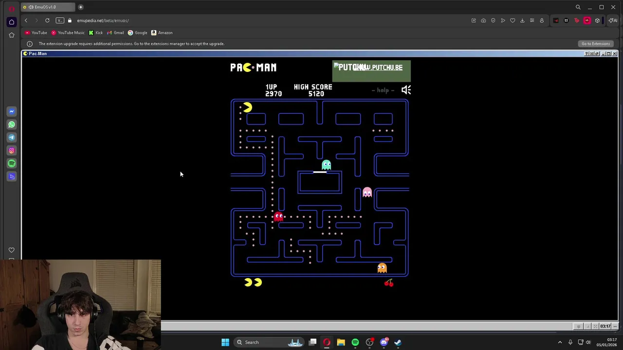
Task: Open the ad blocker shield icon
Action: pos(493,20)
